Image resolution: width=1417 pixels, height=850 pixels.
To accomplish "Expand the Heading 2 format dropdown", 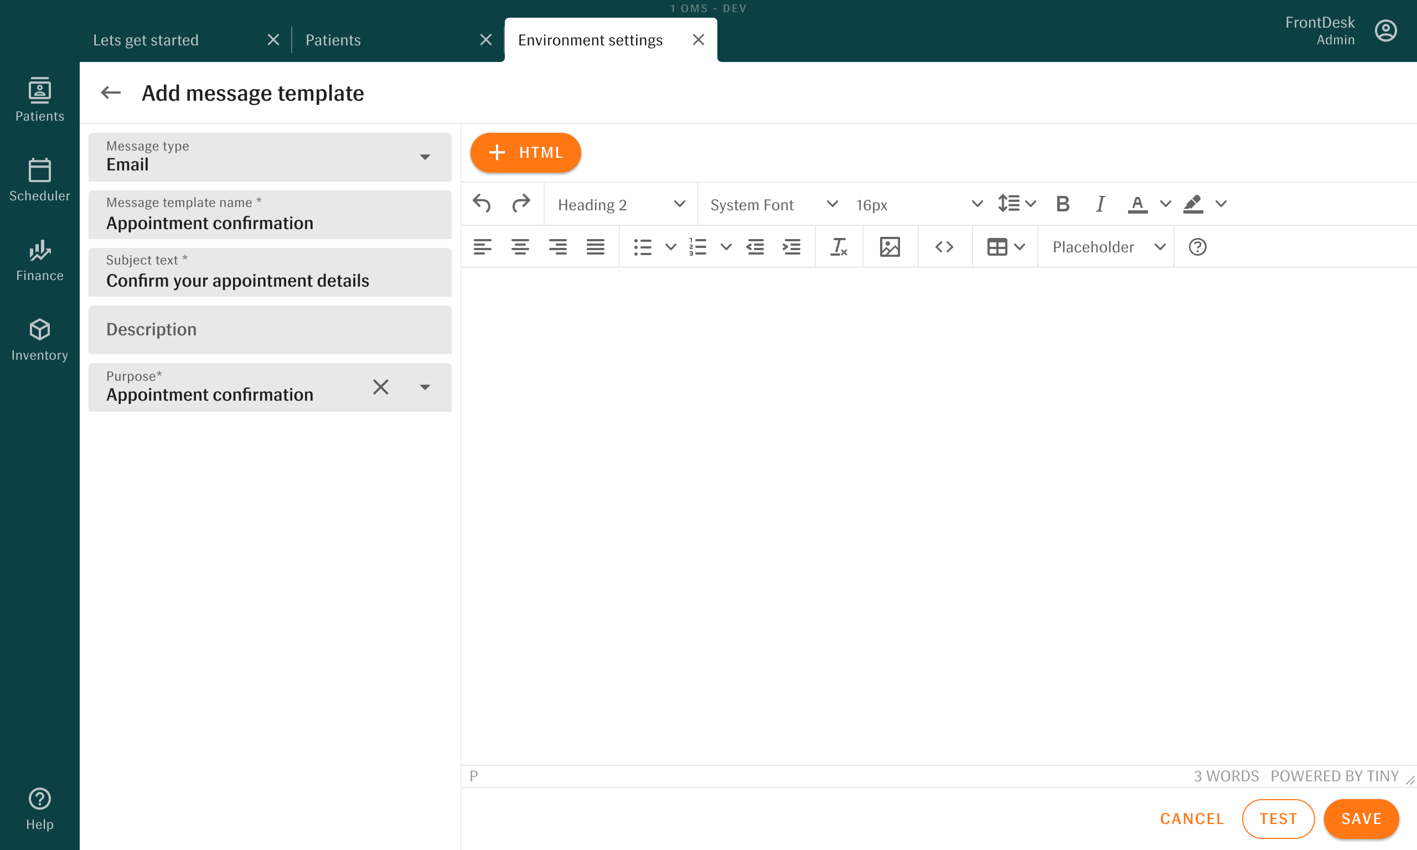I will (x=620, y=203).
